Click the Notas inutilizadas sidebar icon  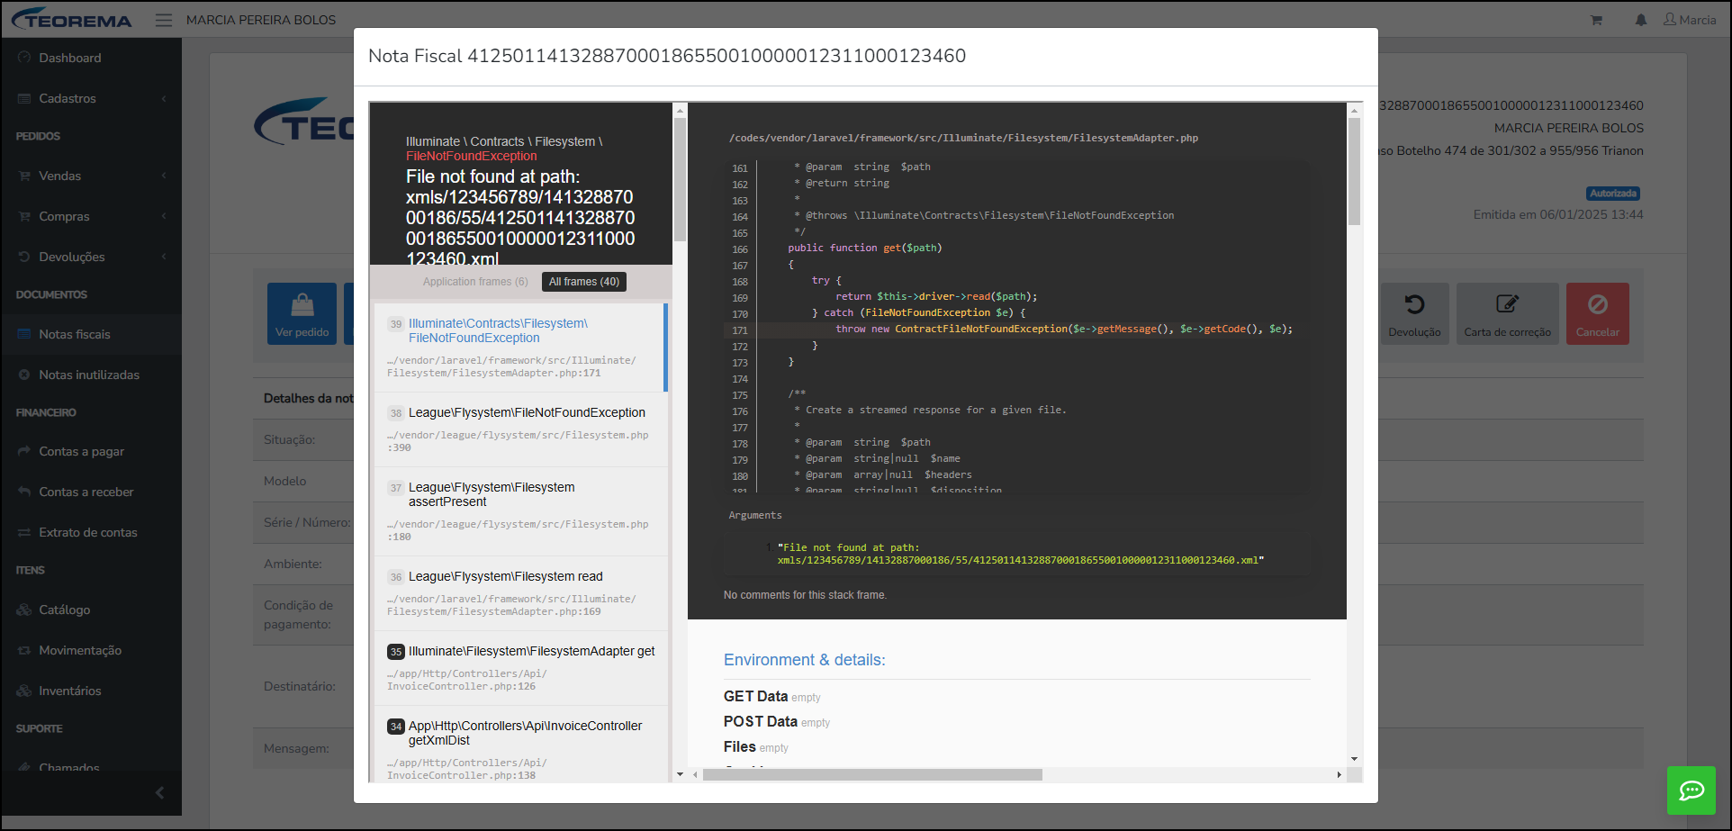tap(24, 375)
